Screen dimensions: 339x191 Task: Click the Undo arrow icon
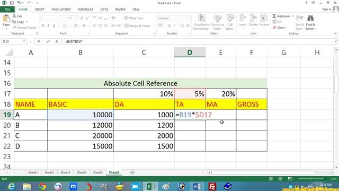(19, 3)
